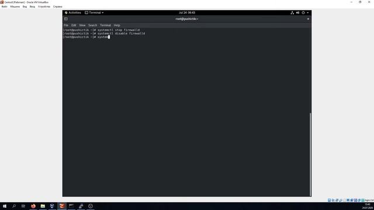Open VirtualBox Manager from the taskbar
Viewport: 374px width, 210px height.
click(52, 206)
